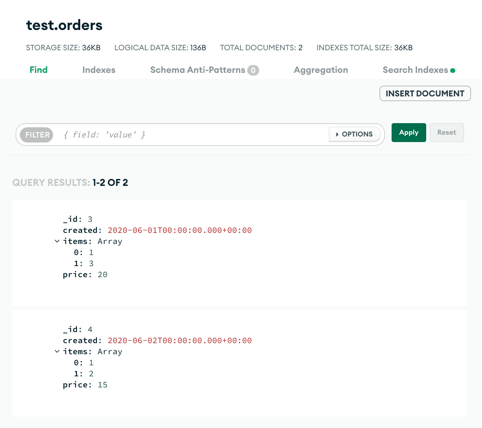Screen dimensions: 482x428
Task: Select the Search Indexes tab
Action: (415, 70)
